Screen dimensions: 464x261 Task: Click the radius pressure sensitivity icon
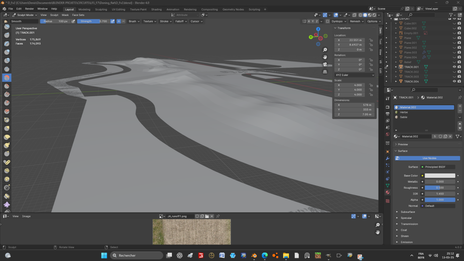pos(73,21)
